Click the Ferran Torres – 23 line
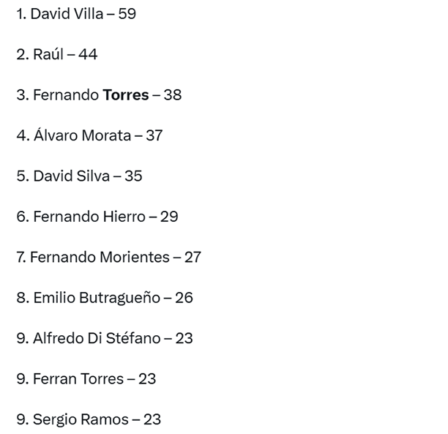 pos(86,379)
